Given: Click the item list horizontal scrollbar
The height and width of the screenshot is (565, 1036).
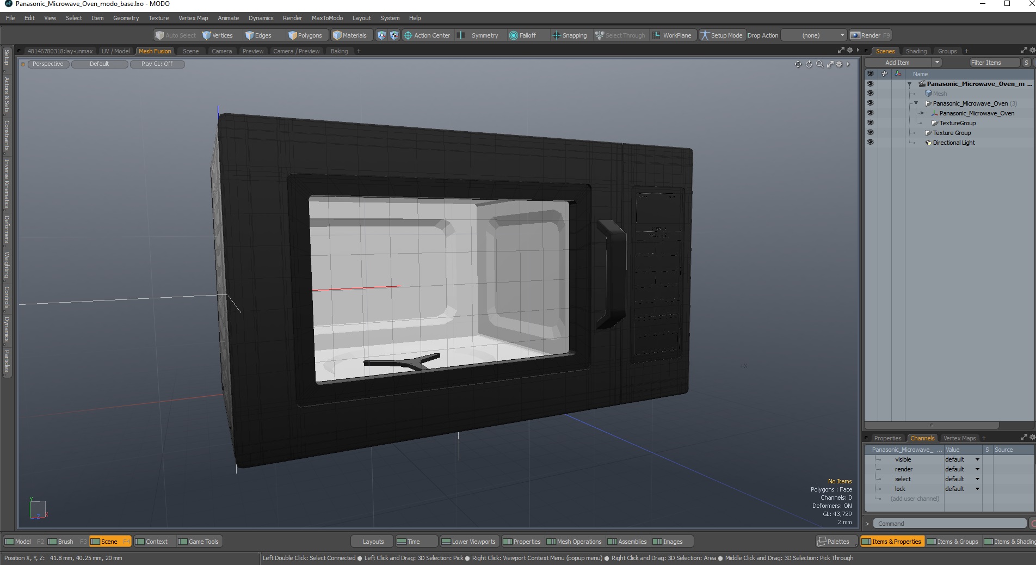Looking at the screenshot, I should point(932,425).
